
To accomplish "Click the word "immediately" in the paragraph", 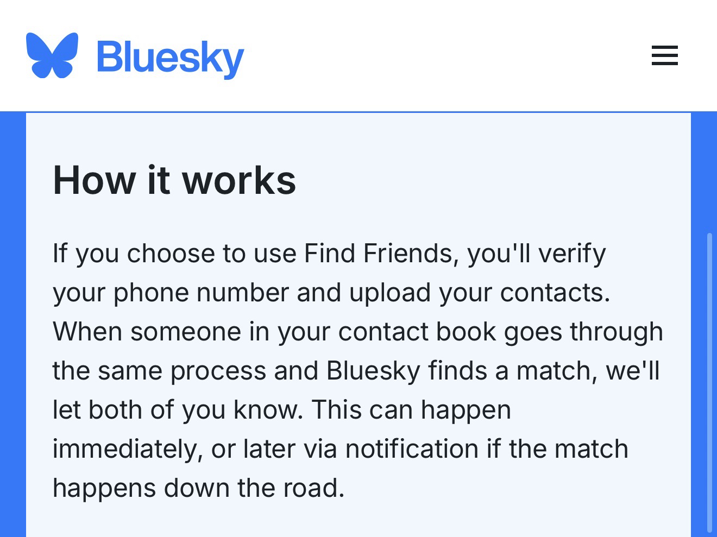I will (x=125, y=448).
